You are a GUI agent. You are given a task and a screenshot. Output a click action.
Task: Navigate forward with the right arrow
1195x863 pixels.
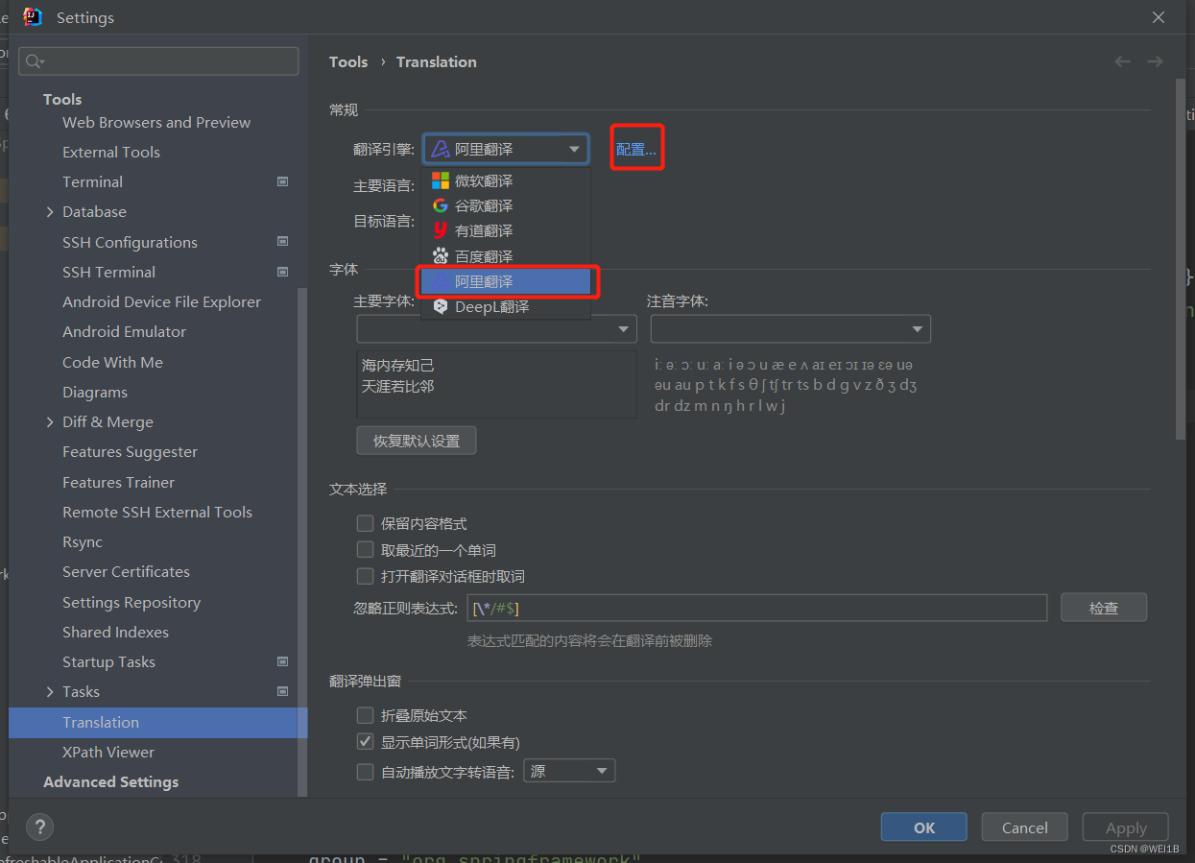[x=1155, y=61]
